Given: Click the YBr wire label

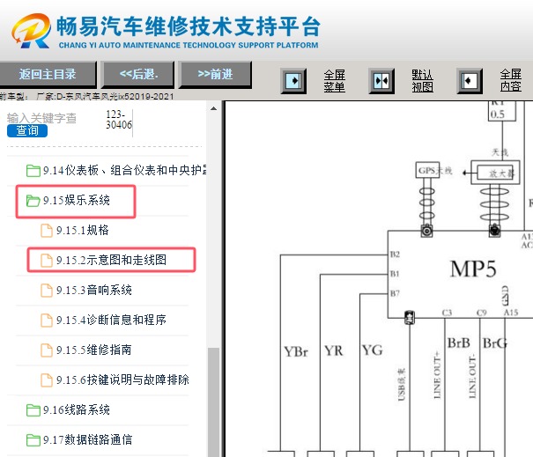Looking at the screenshot, I should click(x=296, y=351).
